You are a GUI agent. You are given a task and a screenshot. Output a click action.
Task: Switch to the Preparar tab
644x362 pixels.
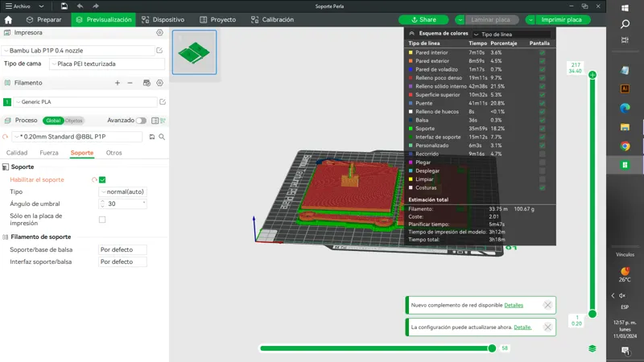tap(43, 19)
